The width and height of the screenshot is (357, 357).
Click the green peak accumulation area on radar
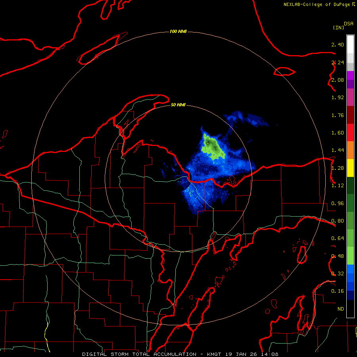[213, 148]
